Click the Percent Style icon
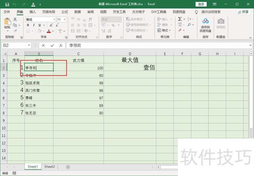Image resolution: width=254 pixels, height=176 pixels. point(113,25)
